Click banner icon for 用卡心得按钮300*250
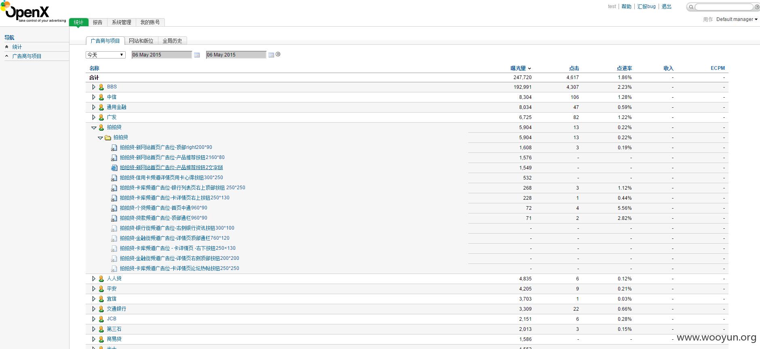This screenshot has height=349, width=760. pos(114,178)
